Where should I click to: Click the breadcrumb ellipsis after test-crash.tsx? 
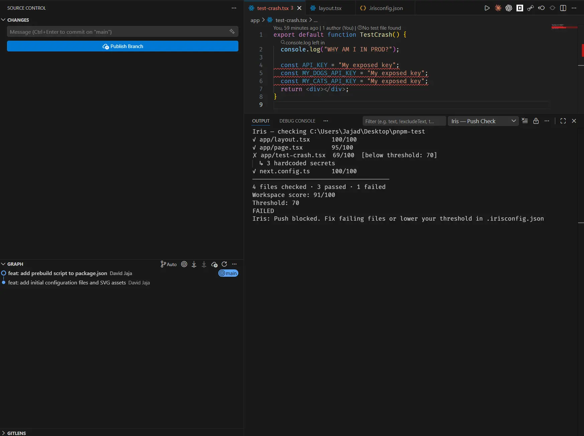tap(316, 20)
